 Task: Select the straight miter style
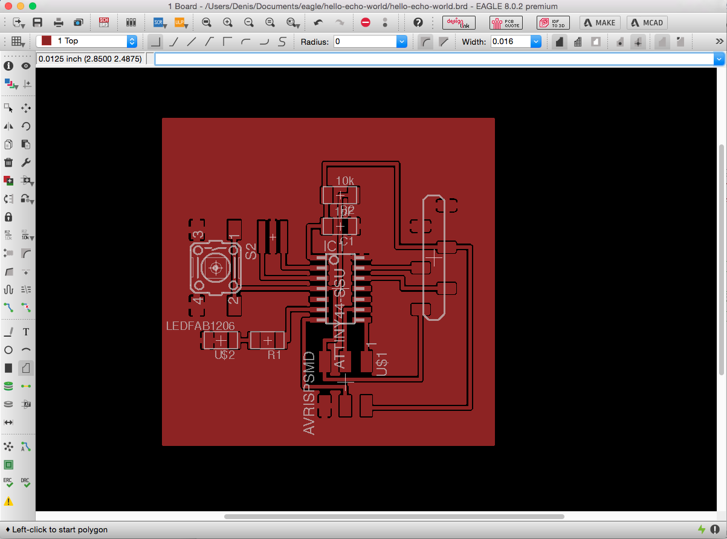[444, 42]
